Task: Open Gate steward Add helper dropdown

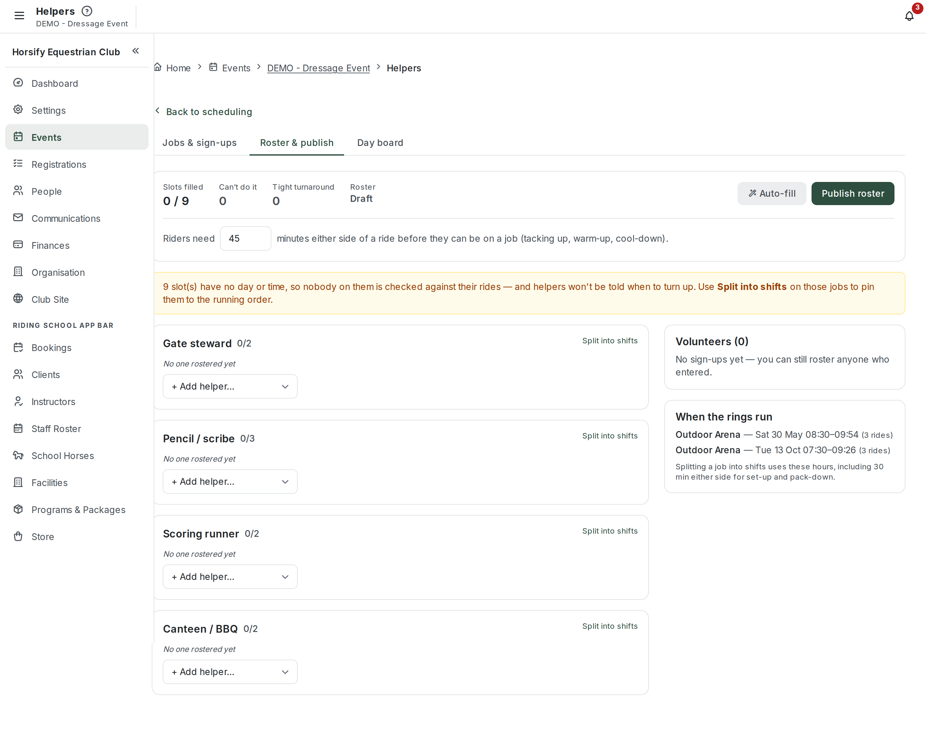Action: click(230, 386)
